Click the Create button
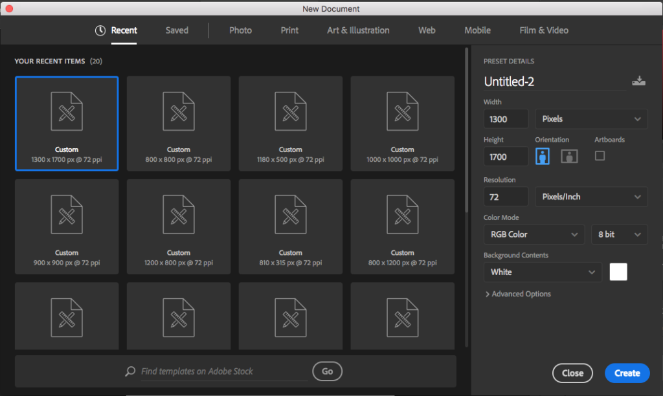663x396 pixels. [627, 373]
